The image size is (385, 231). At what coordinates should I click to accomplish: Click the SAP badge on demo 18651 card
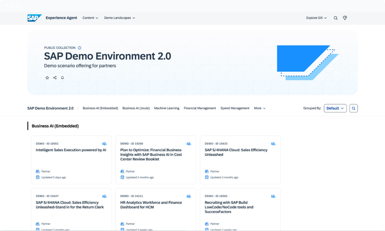pyautogui.click(x=104, y=144)
